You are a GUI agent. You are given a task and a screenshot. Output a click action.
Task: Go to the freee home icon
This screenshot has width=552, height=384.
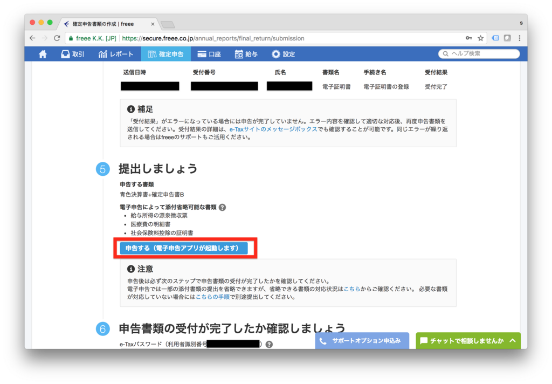tap(43, 54)
